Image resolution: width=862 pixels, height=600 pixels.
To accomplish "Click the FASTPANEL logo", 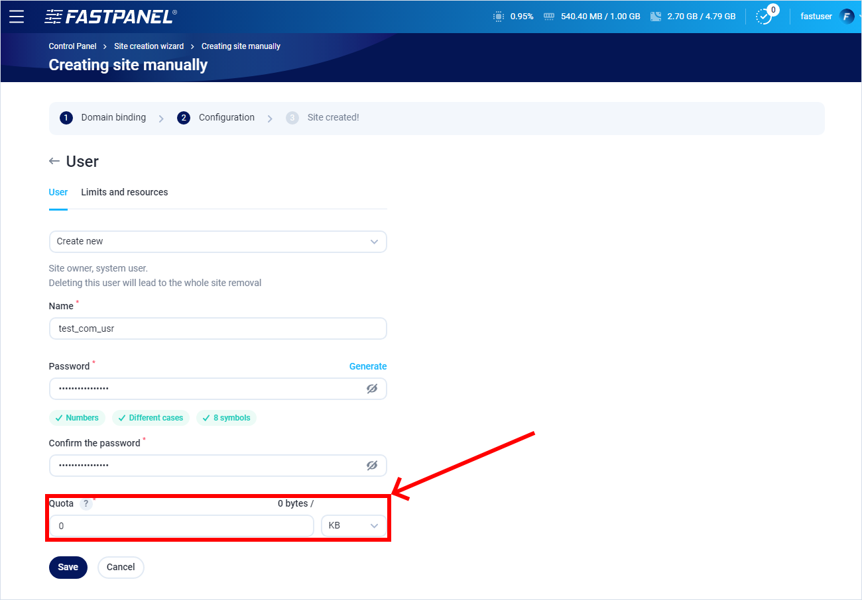I will point(111,17).
